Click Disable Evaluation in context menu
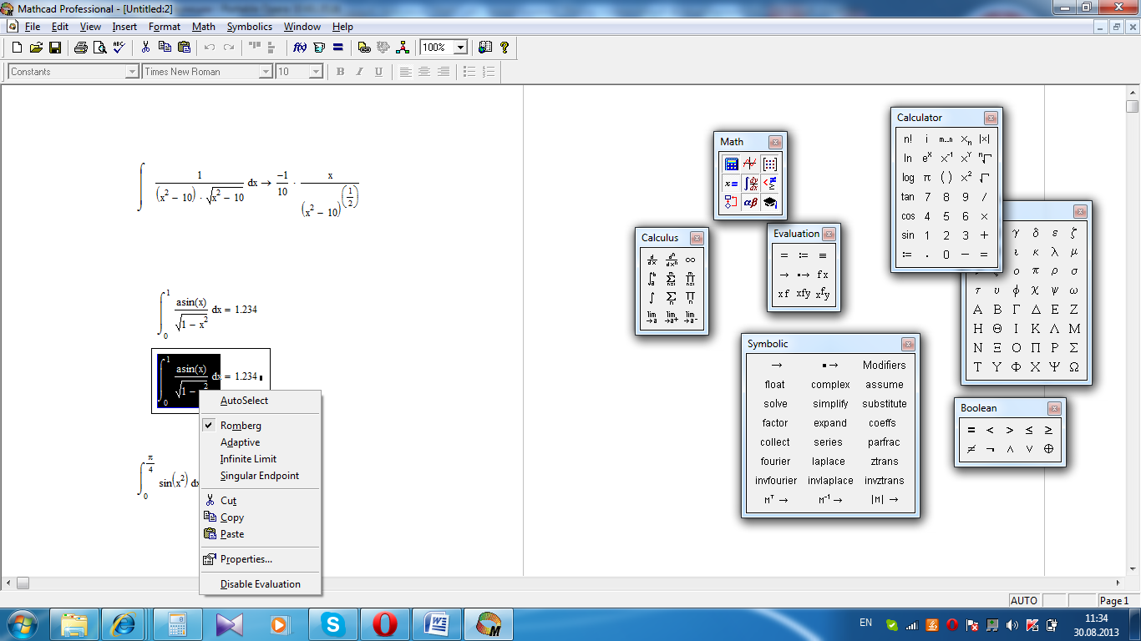Screen dimensions: 1141x641 (x=261, y=584)
